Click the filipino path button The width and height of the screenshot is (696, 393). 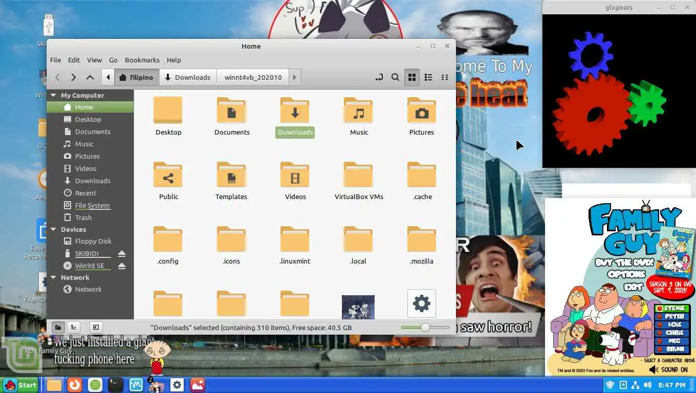(136, 77)
